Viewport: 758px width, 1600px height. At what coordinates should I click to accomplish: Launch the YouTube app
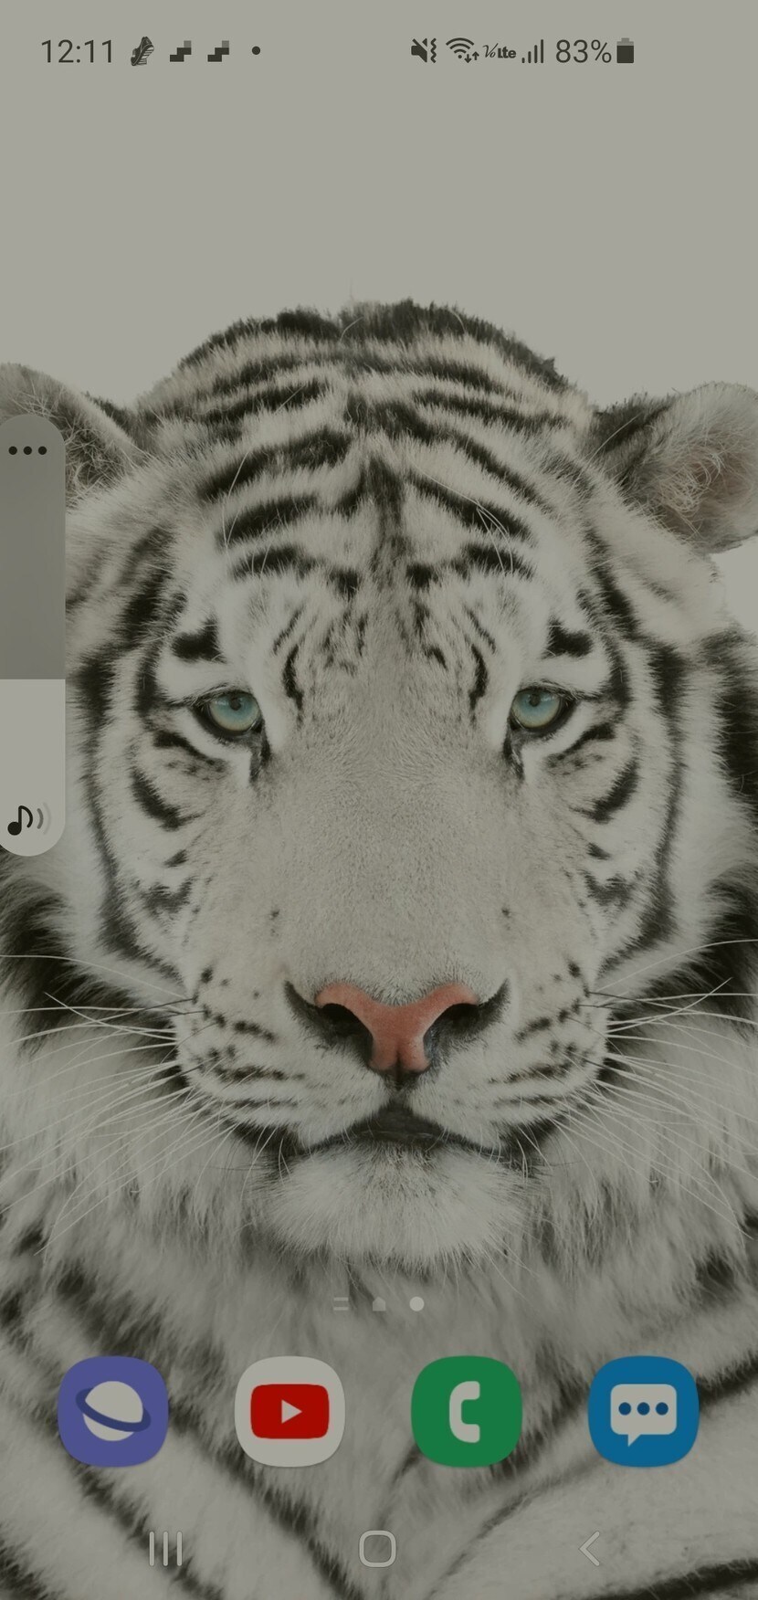(x=290, y=1411)
